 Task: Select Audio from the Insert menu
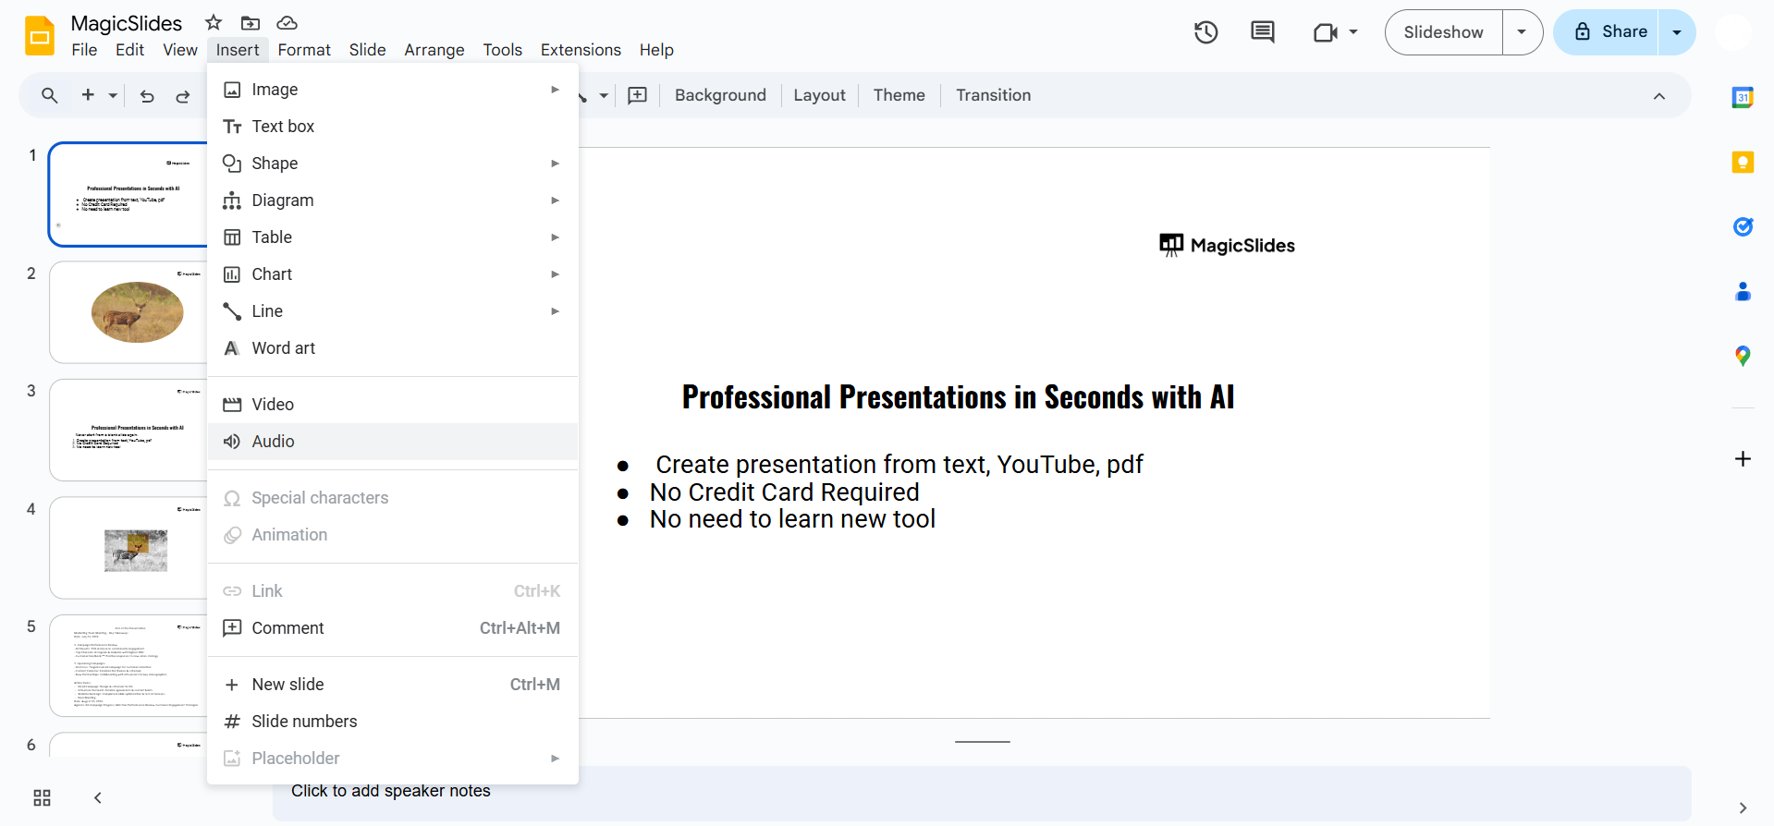click(273, 442)
